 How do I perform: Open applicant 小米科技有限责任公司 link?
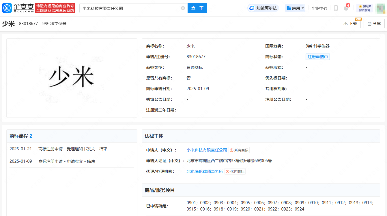tap(207, 150)
